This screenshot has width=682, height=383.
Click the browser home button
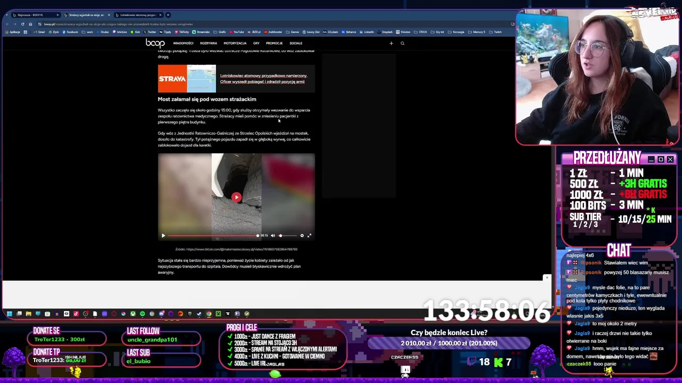click(x=30, y=24)
